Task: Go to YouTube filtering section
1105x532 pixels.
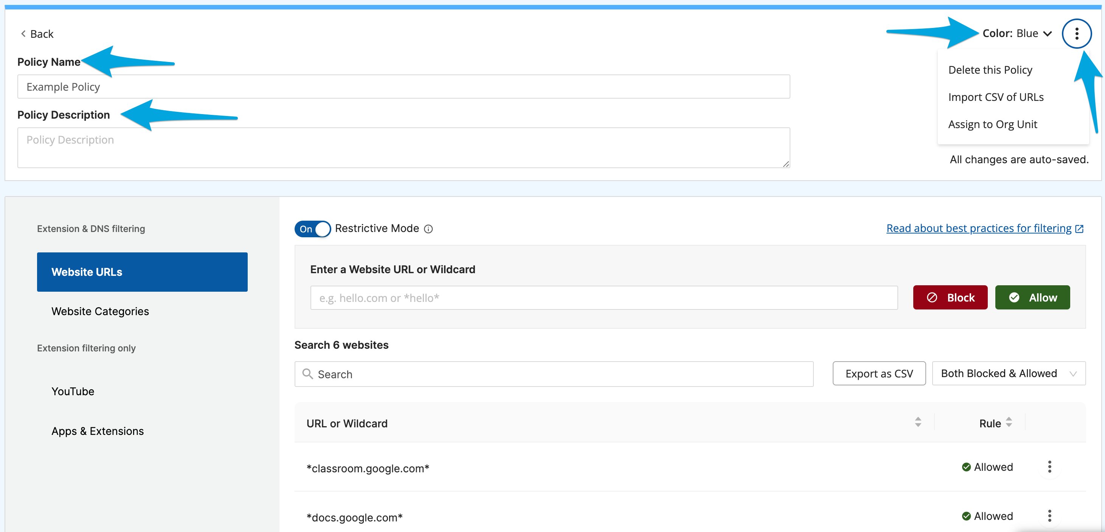Action: pos(73,391)
